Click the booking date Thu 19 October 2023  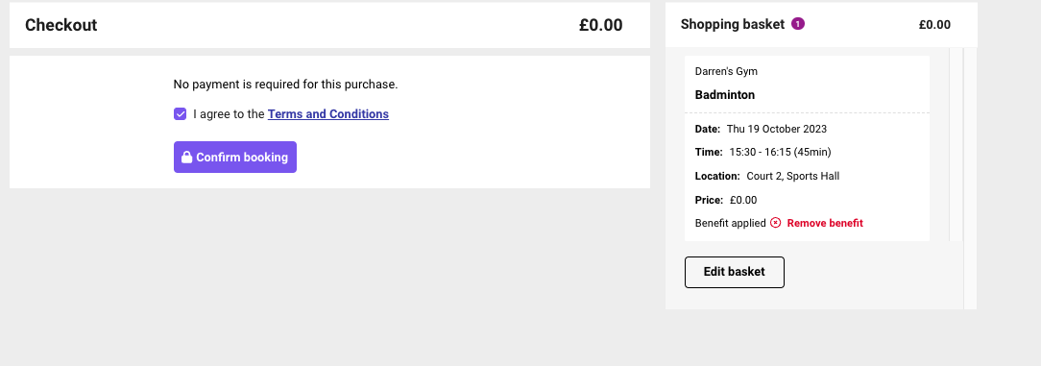click(776, 129)
